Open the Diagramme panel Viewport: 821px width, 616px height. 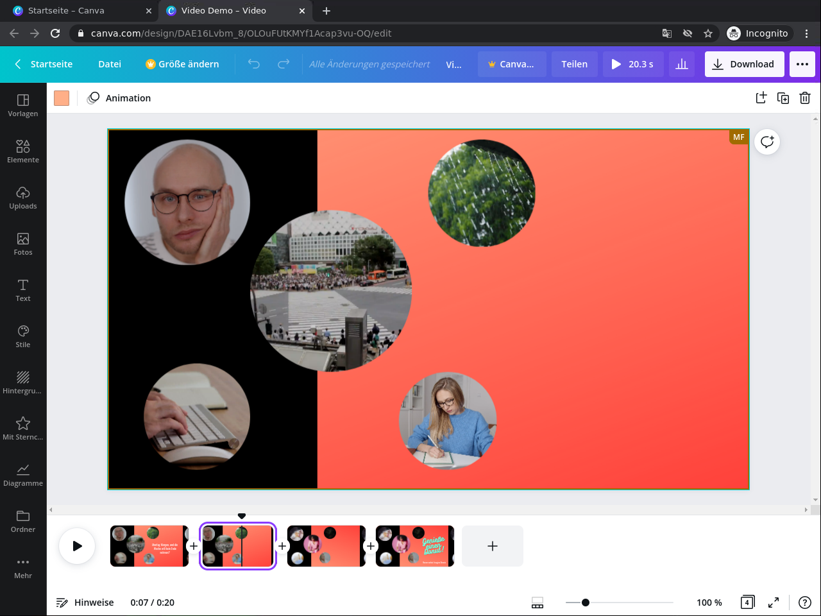(23, 475)
